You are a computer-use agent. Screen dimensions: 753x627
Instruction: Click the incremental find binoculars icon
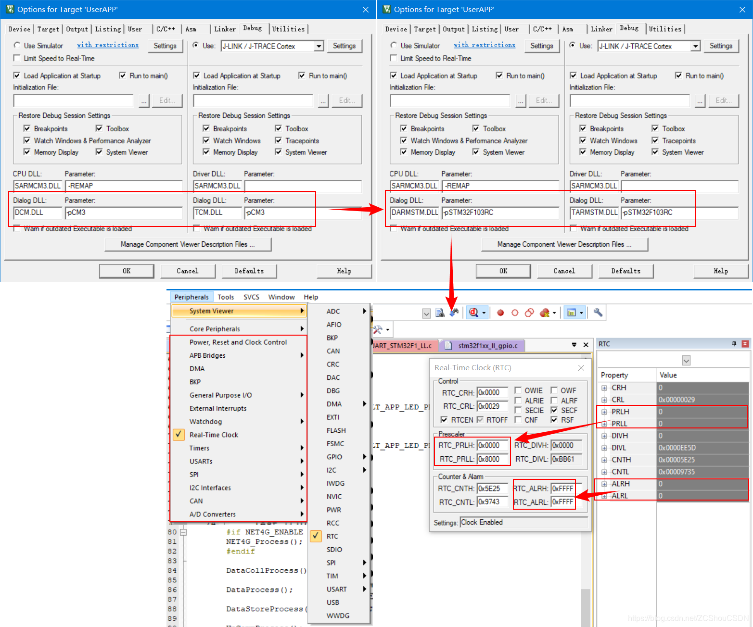tap(454, 313)
